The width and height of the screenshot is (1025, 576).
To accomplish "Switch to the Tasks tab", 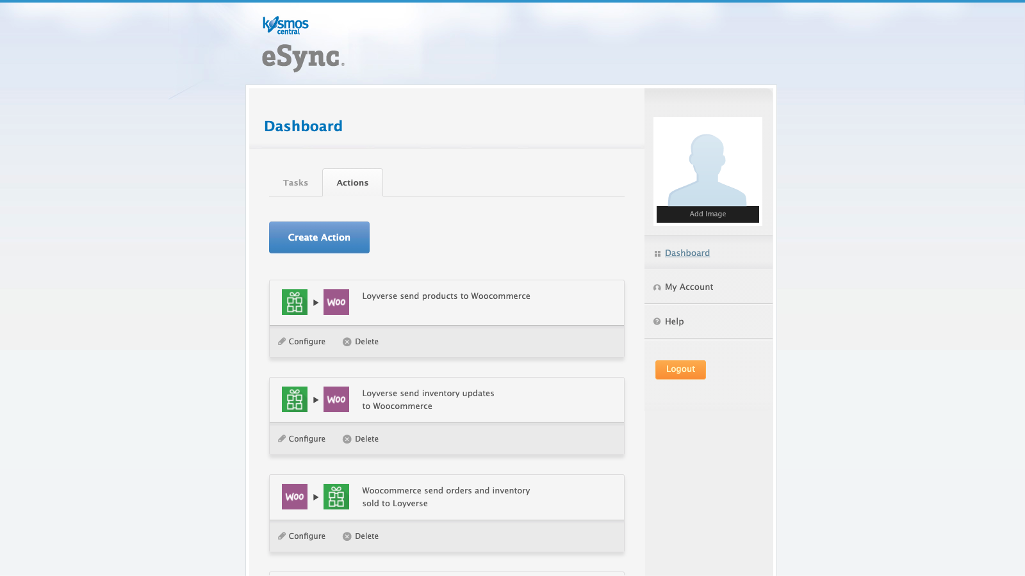I will coord(295,182).
